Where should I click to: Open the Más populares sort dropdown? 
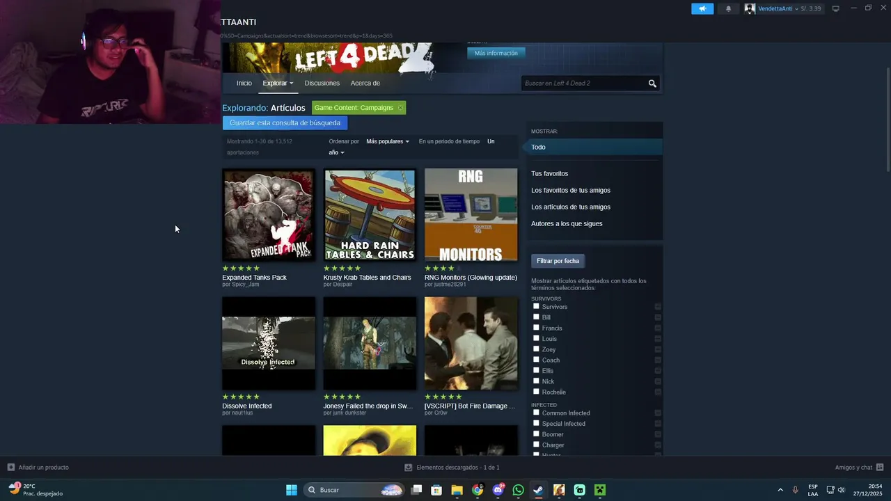[x=388, y=141]
